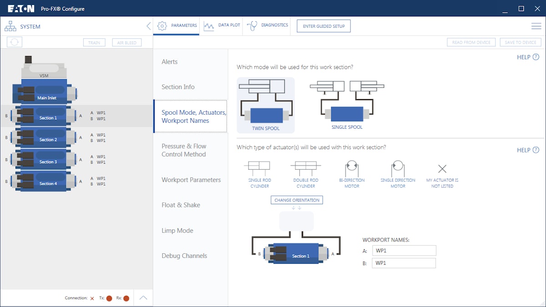Image resolution: width=546 pixels, height=307 pixels.
Task: Switch to the DATA PLOT tab
Action: [x=222, y=26]
